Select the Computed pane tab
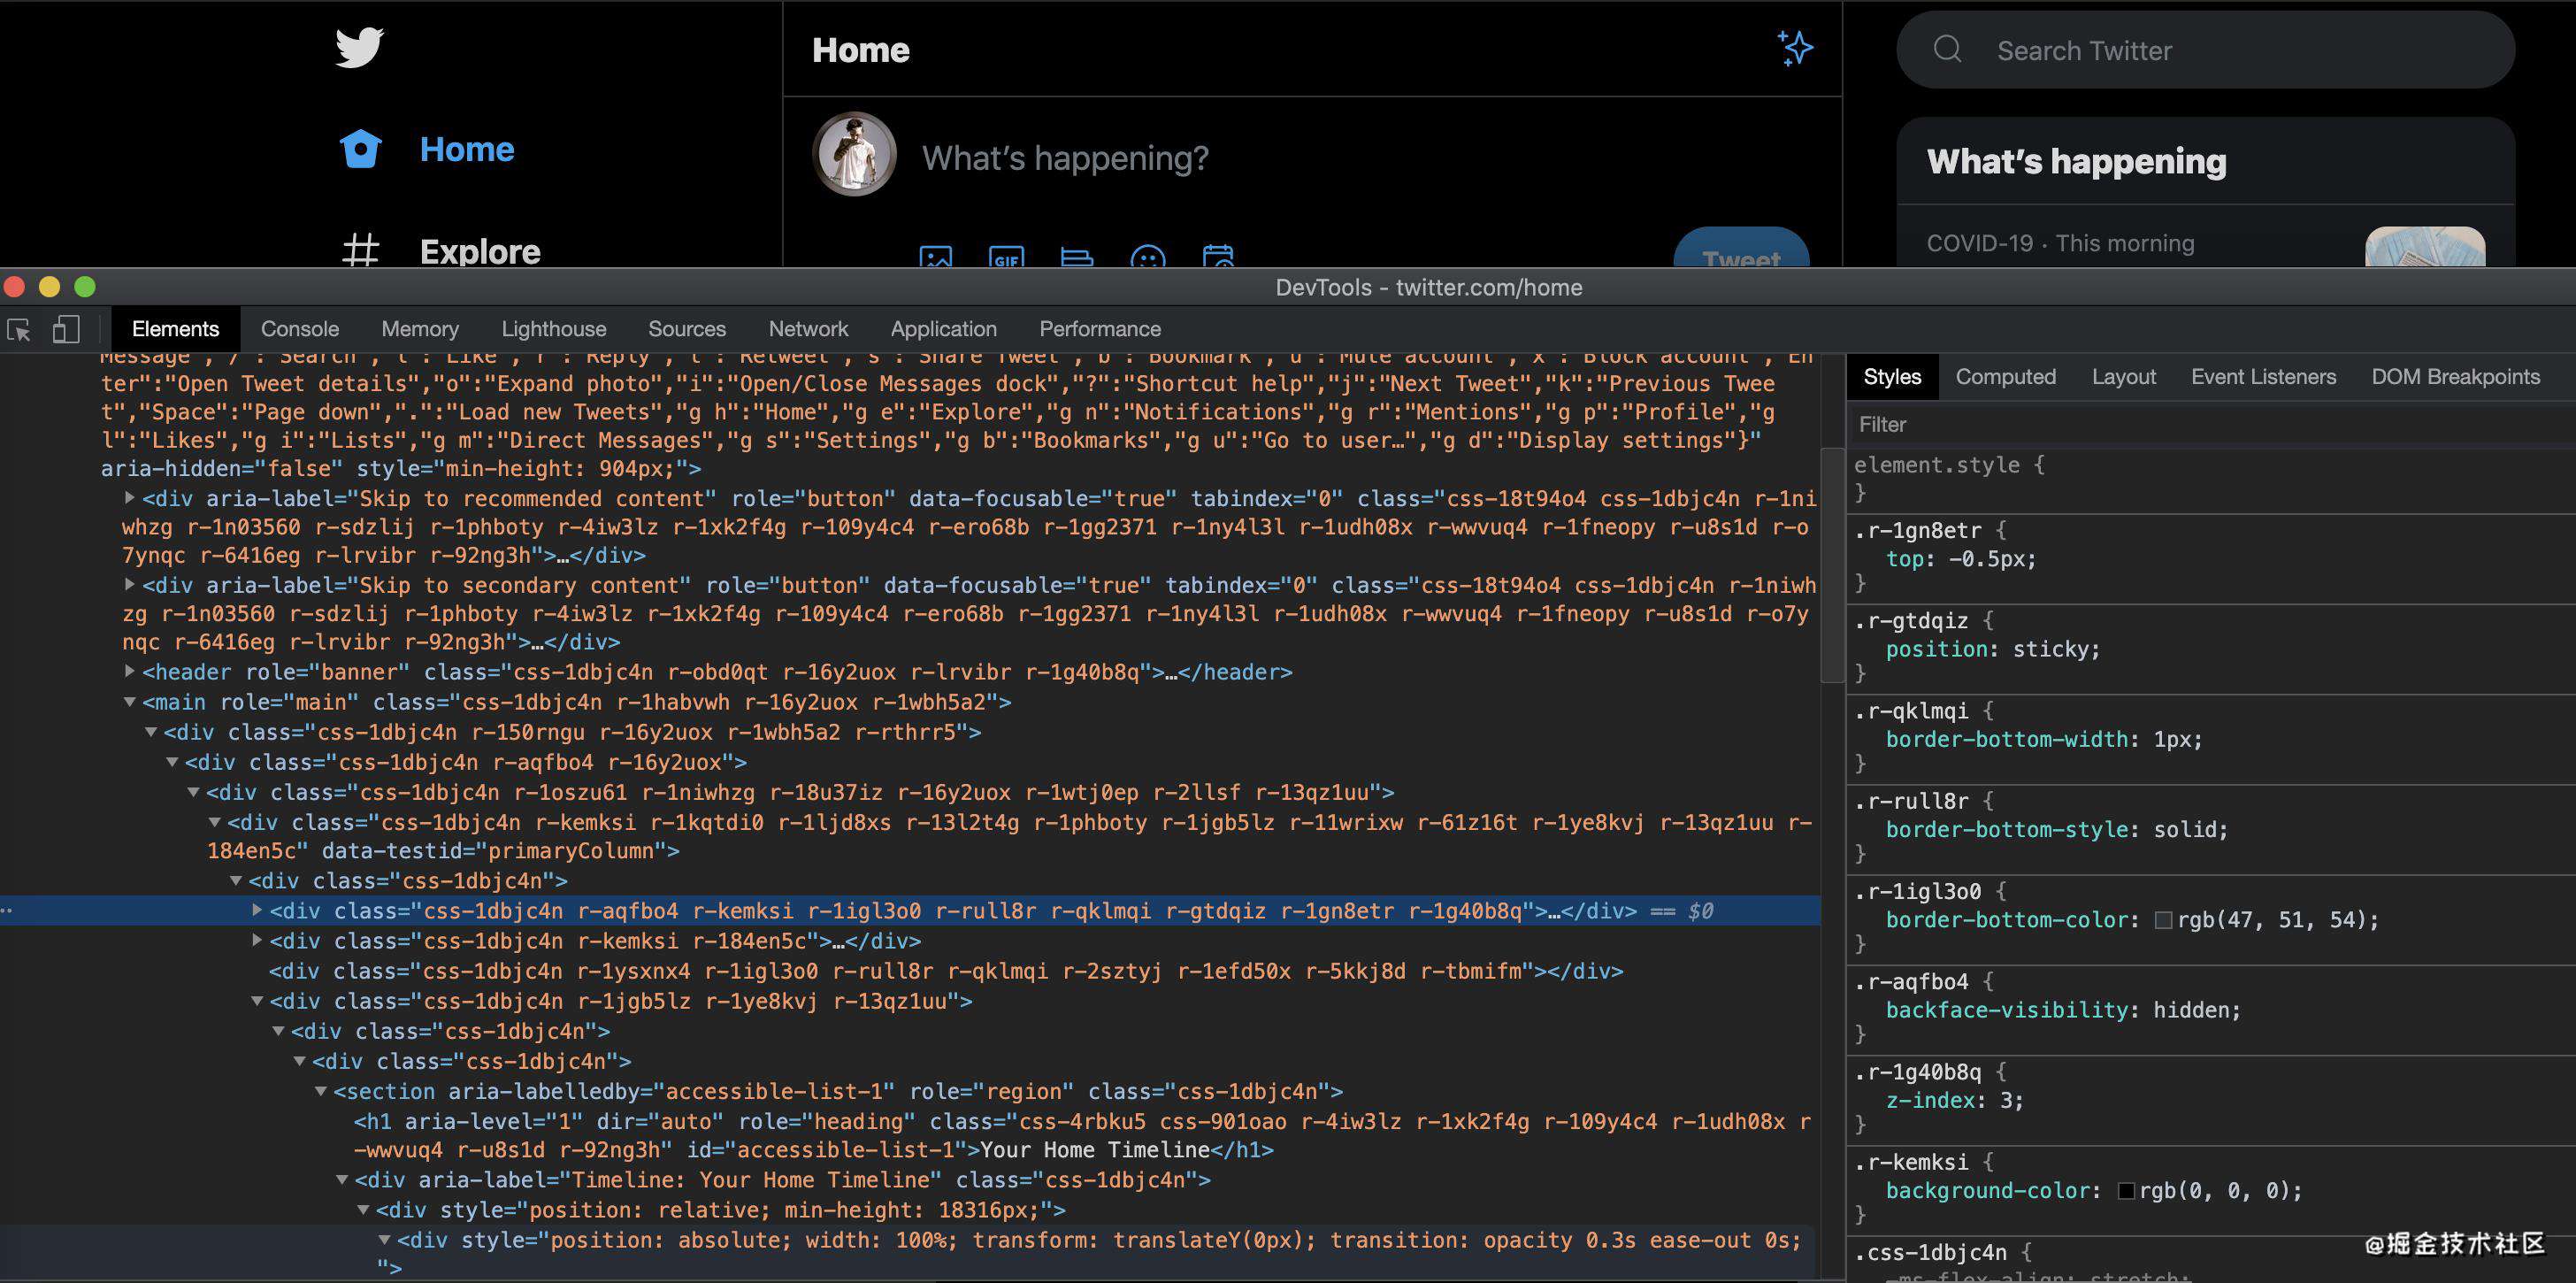Viewport: 2576px width, 1283px height. pyautogui.click(x=2005, y=377)
